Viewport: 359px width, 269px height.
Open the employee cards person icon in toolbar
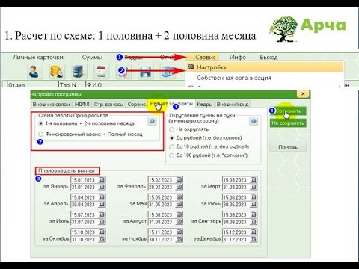34,71
